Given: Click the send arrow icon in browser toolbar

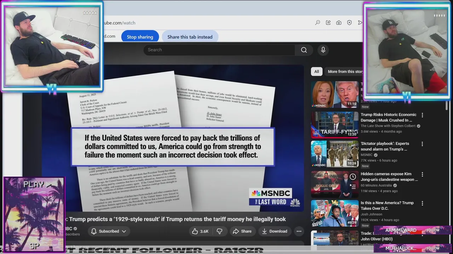Looking at the screenshot, I should [x=360, y=23].
